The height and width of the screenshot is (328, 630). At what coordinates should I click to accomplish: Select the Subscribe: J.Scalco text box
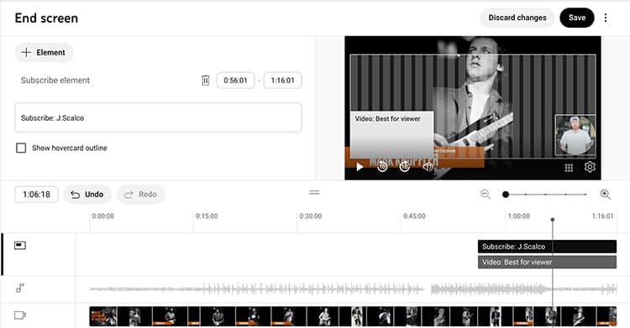[158, 117]
